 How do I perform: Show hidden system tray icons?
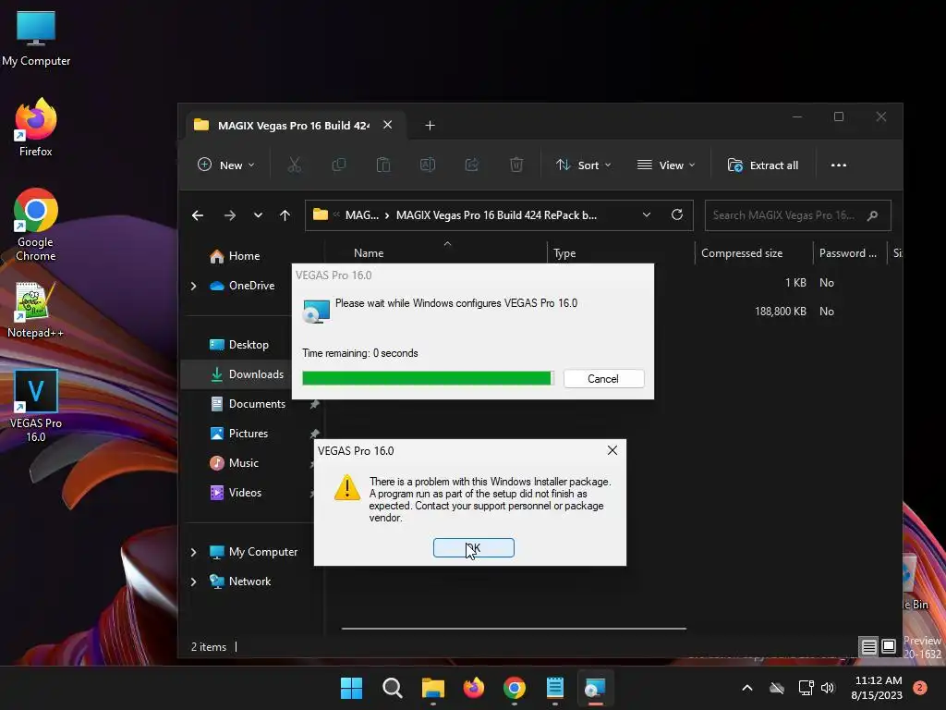pyautogui.click(x=746, y=688)
